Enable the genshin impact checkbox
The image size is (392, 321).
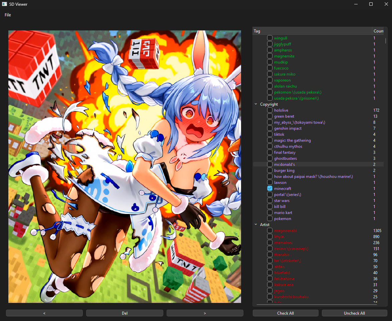270,128
